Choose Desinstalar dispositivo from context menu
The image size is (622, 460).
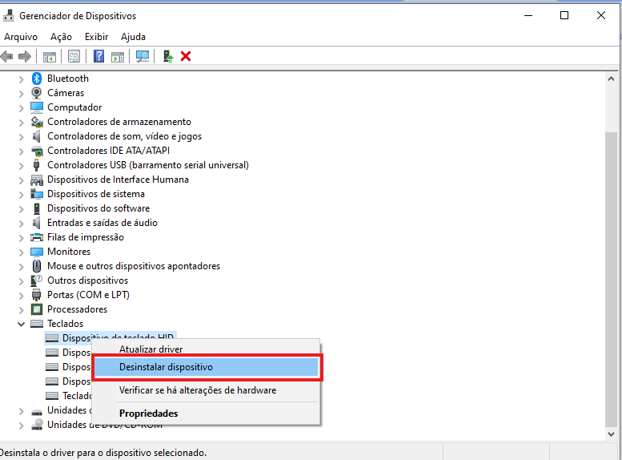(206, 367)
